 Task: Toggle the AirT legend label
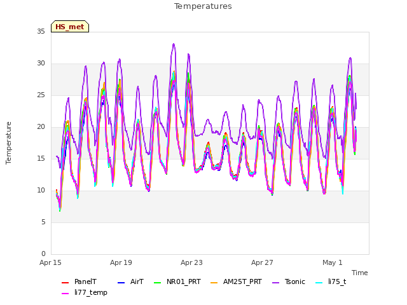coord(137,281)
